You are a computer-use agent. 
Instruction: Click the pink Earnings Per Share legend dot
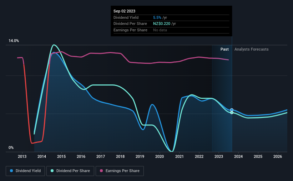point(101,171)
